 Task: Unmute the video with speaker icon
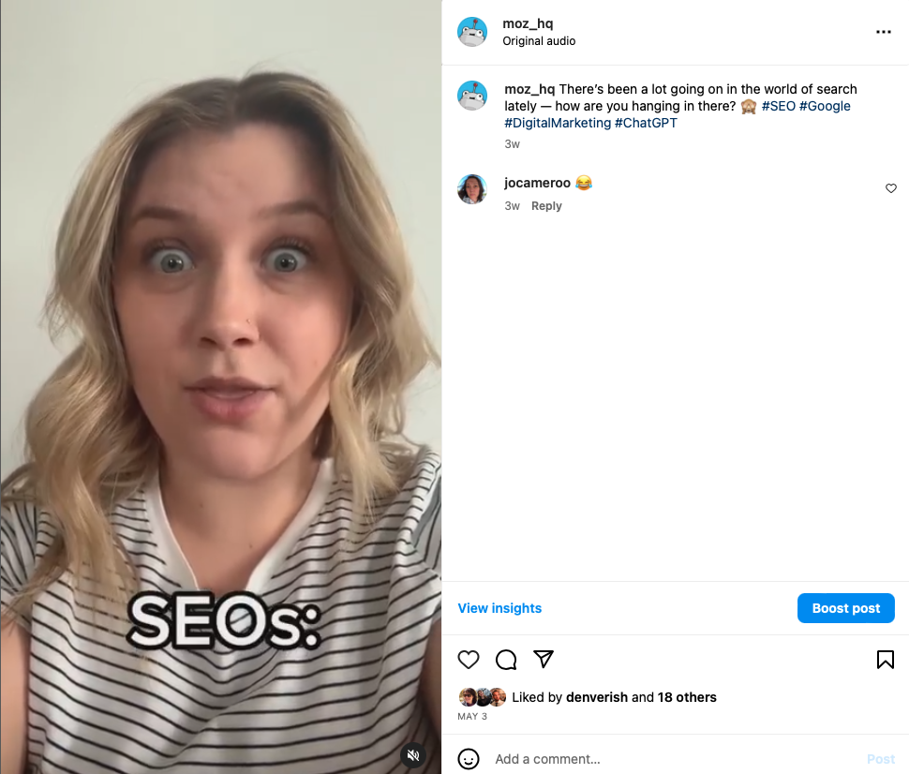point(413,755)
